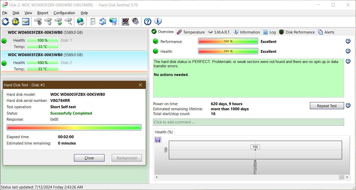Open the S.M.A.R.T. tab

point(220,32)
